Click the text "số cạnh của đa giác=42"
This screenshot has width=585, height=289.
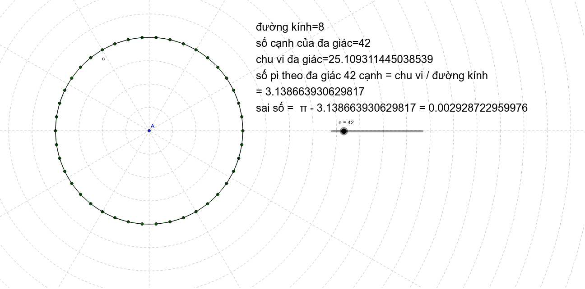point(313,43)
